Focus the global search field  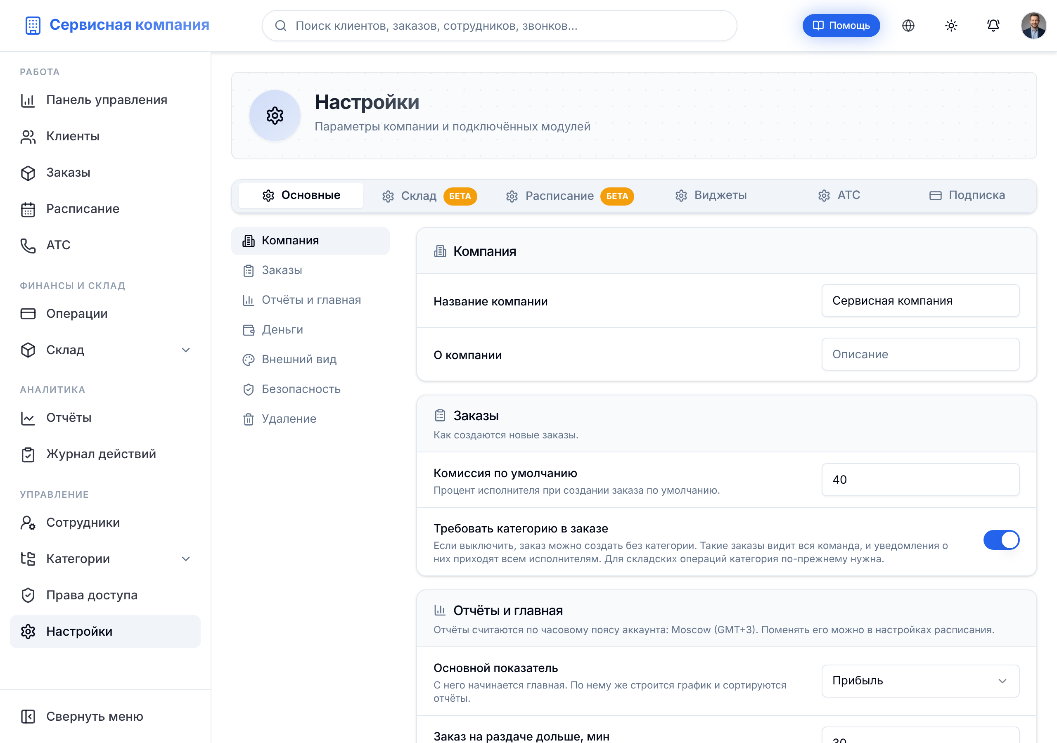(x=499, y=26)
